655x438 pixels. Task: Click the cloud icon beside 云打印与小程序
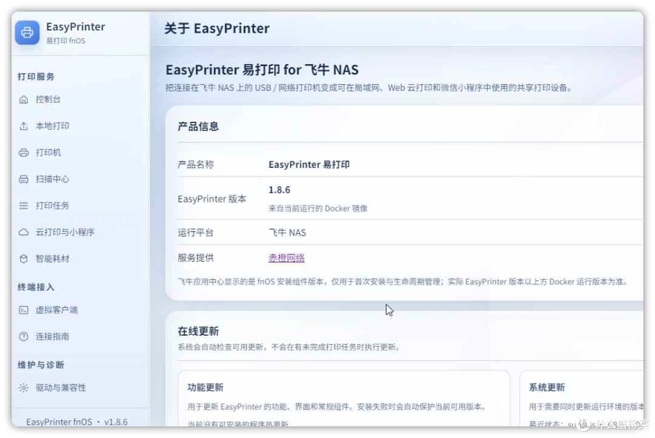point(24,233)
